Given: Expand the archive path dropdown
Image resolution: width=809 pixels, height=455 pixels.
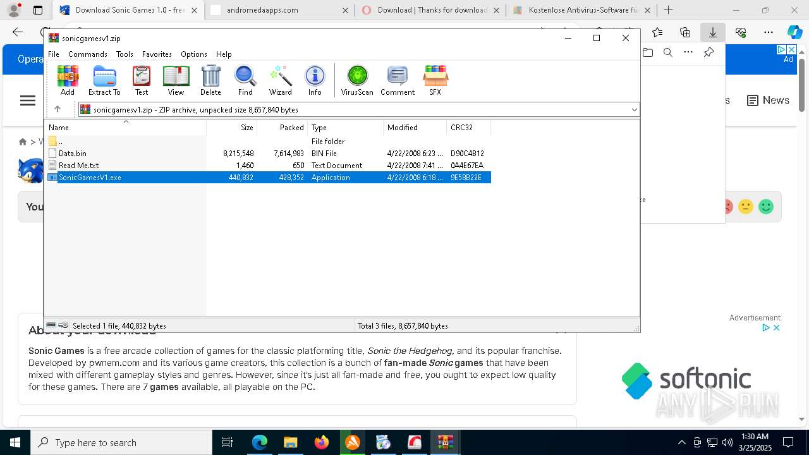Looking at the screenshot, I should (x=634, y=110).
